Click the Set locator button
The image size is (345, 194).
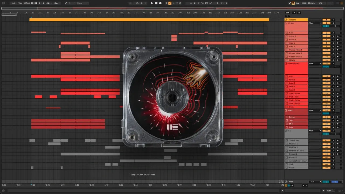point(288,13)
